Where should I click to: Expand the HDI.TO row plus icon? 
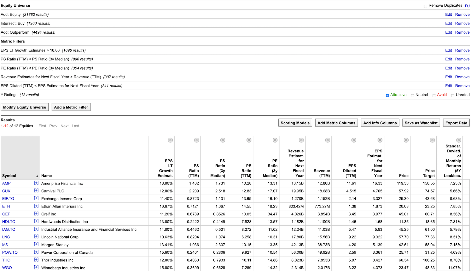tap(36, 221)
